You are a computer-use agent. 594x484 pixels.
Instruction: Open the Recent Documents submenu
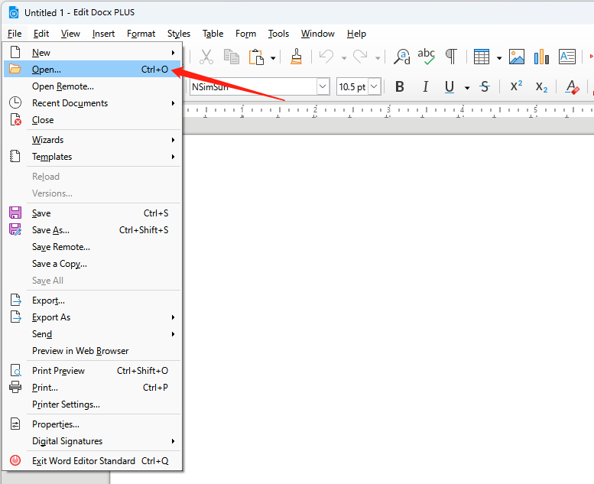click(92, 103)
